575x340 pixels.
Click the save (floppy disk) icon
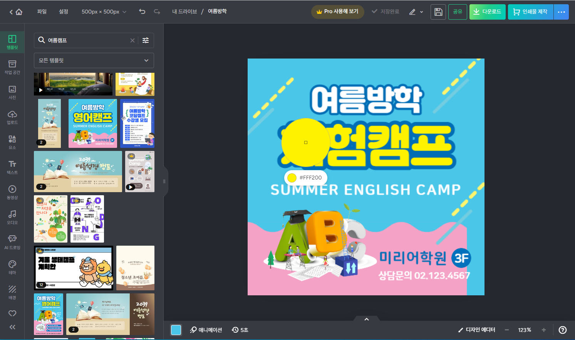click(438, 12)
